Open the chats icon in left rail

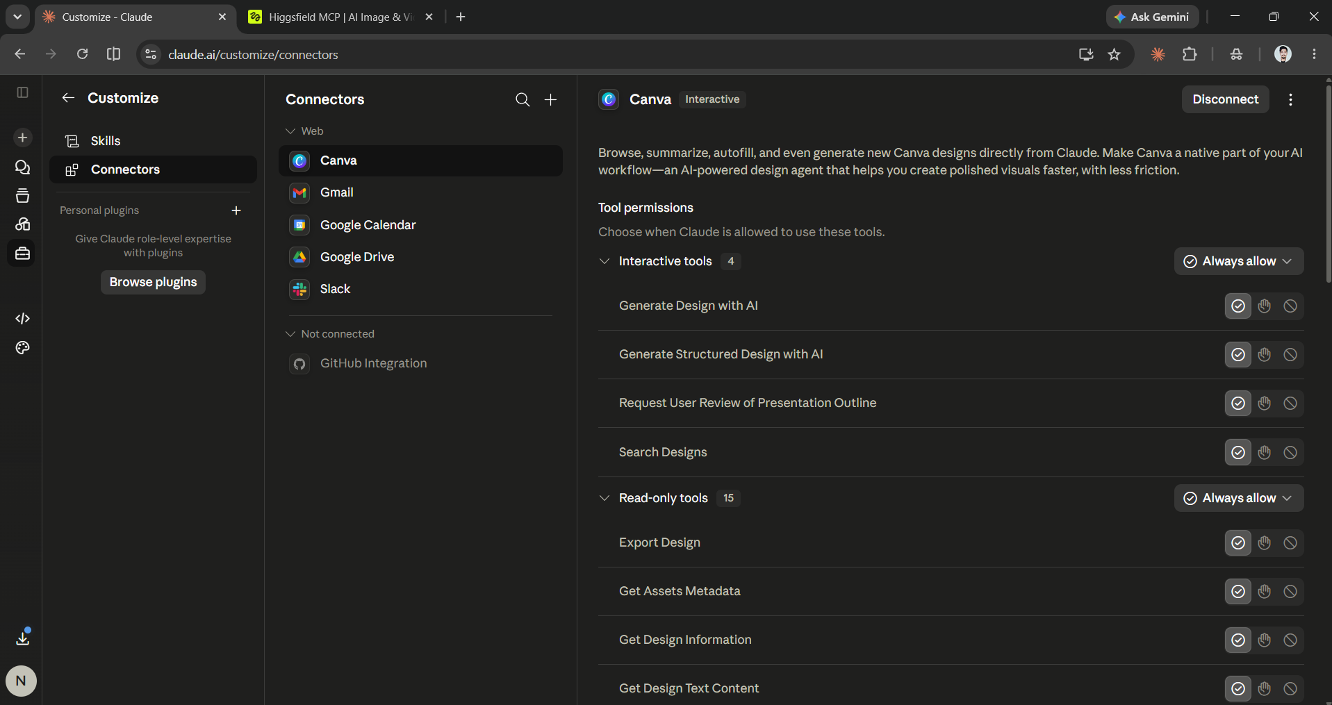(22, 167)
